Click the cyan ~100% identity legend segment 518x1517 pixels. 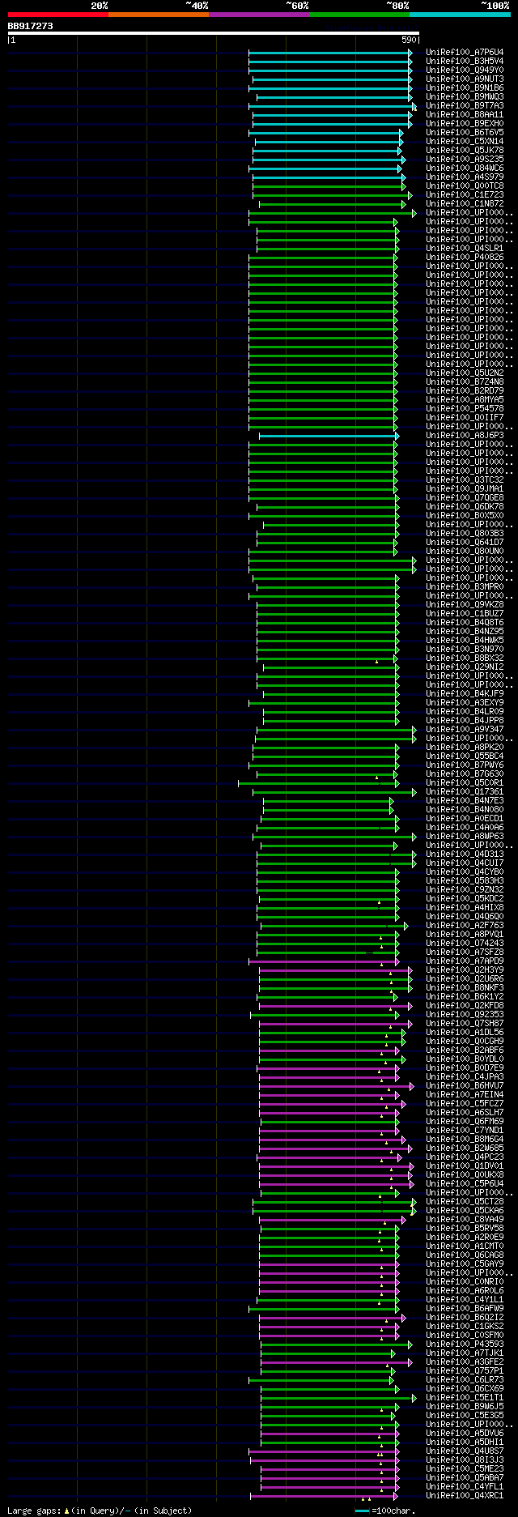[460, 15]
